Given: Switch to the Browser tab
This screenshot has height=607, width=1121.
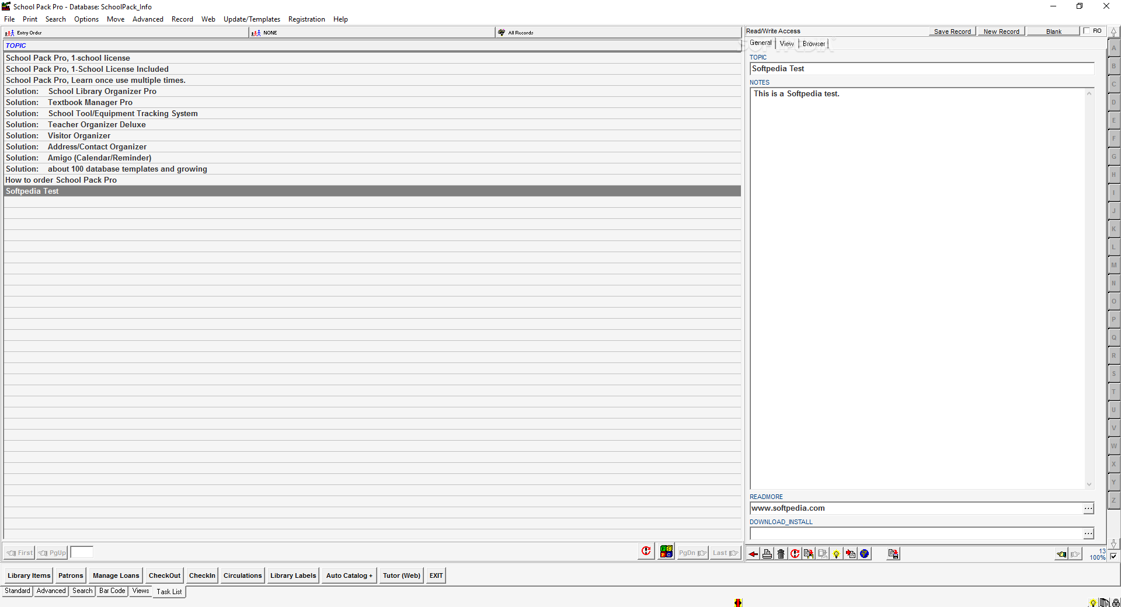Looking at the screenshot, I should click(x=814, y=44).
